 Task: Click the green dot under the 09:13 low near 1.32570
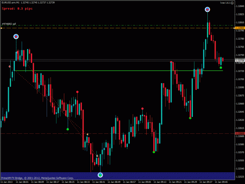(x=154, y=152)
